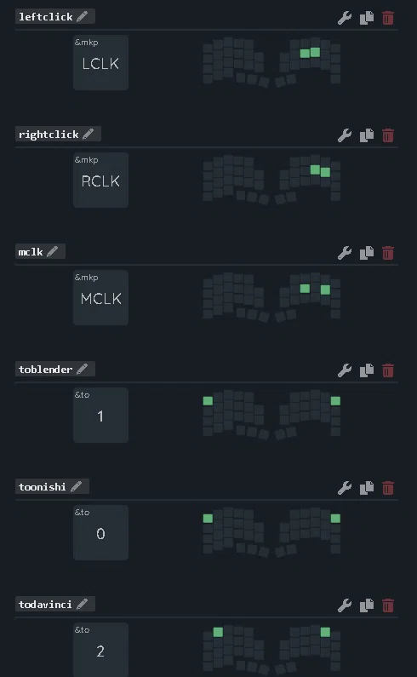This screenshot has height=677, width=417.
Task: Click the toonishi name field
Action: click(43, 486)
